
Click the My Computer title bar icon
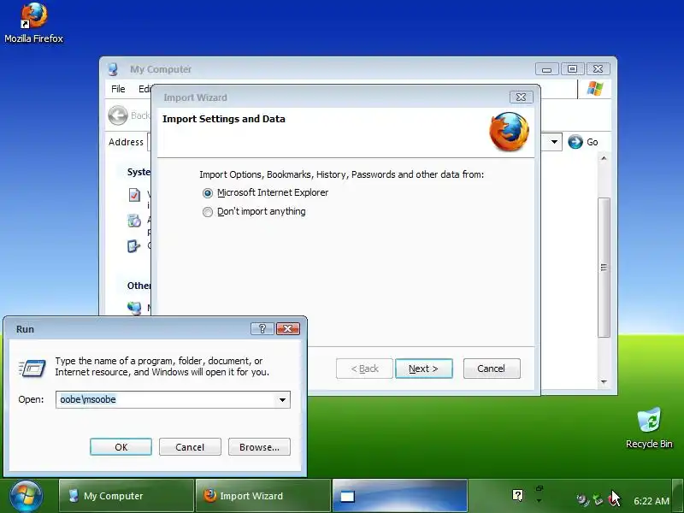click(113, 69)
